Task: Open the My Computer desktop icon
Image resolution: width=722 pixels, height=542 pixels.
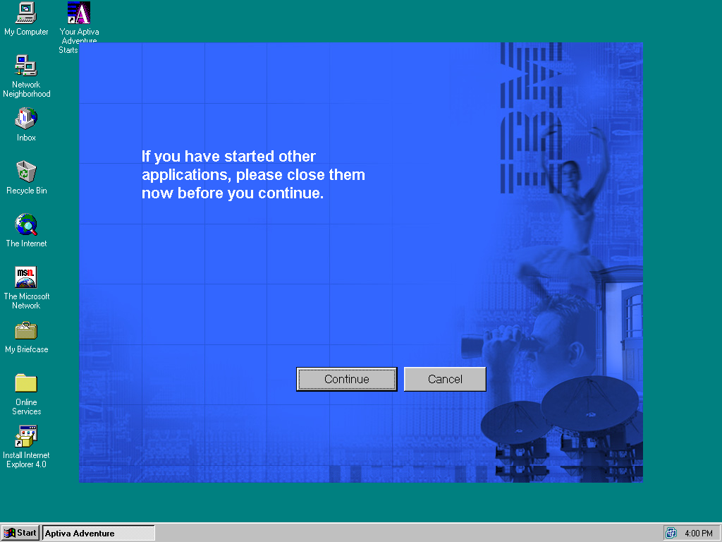Action: click(x=26, y=13)
